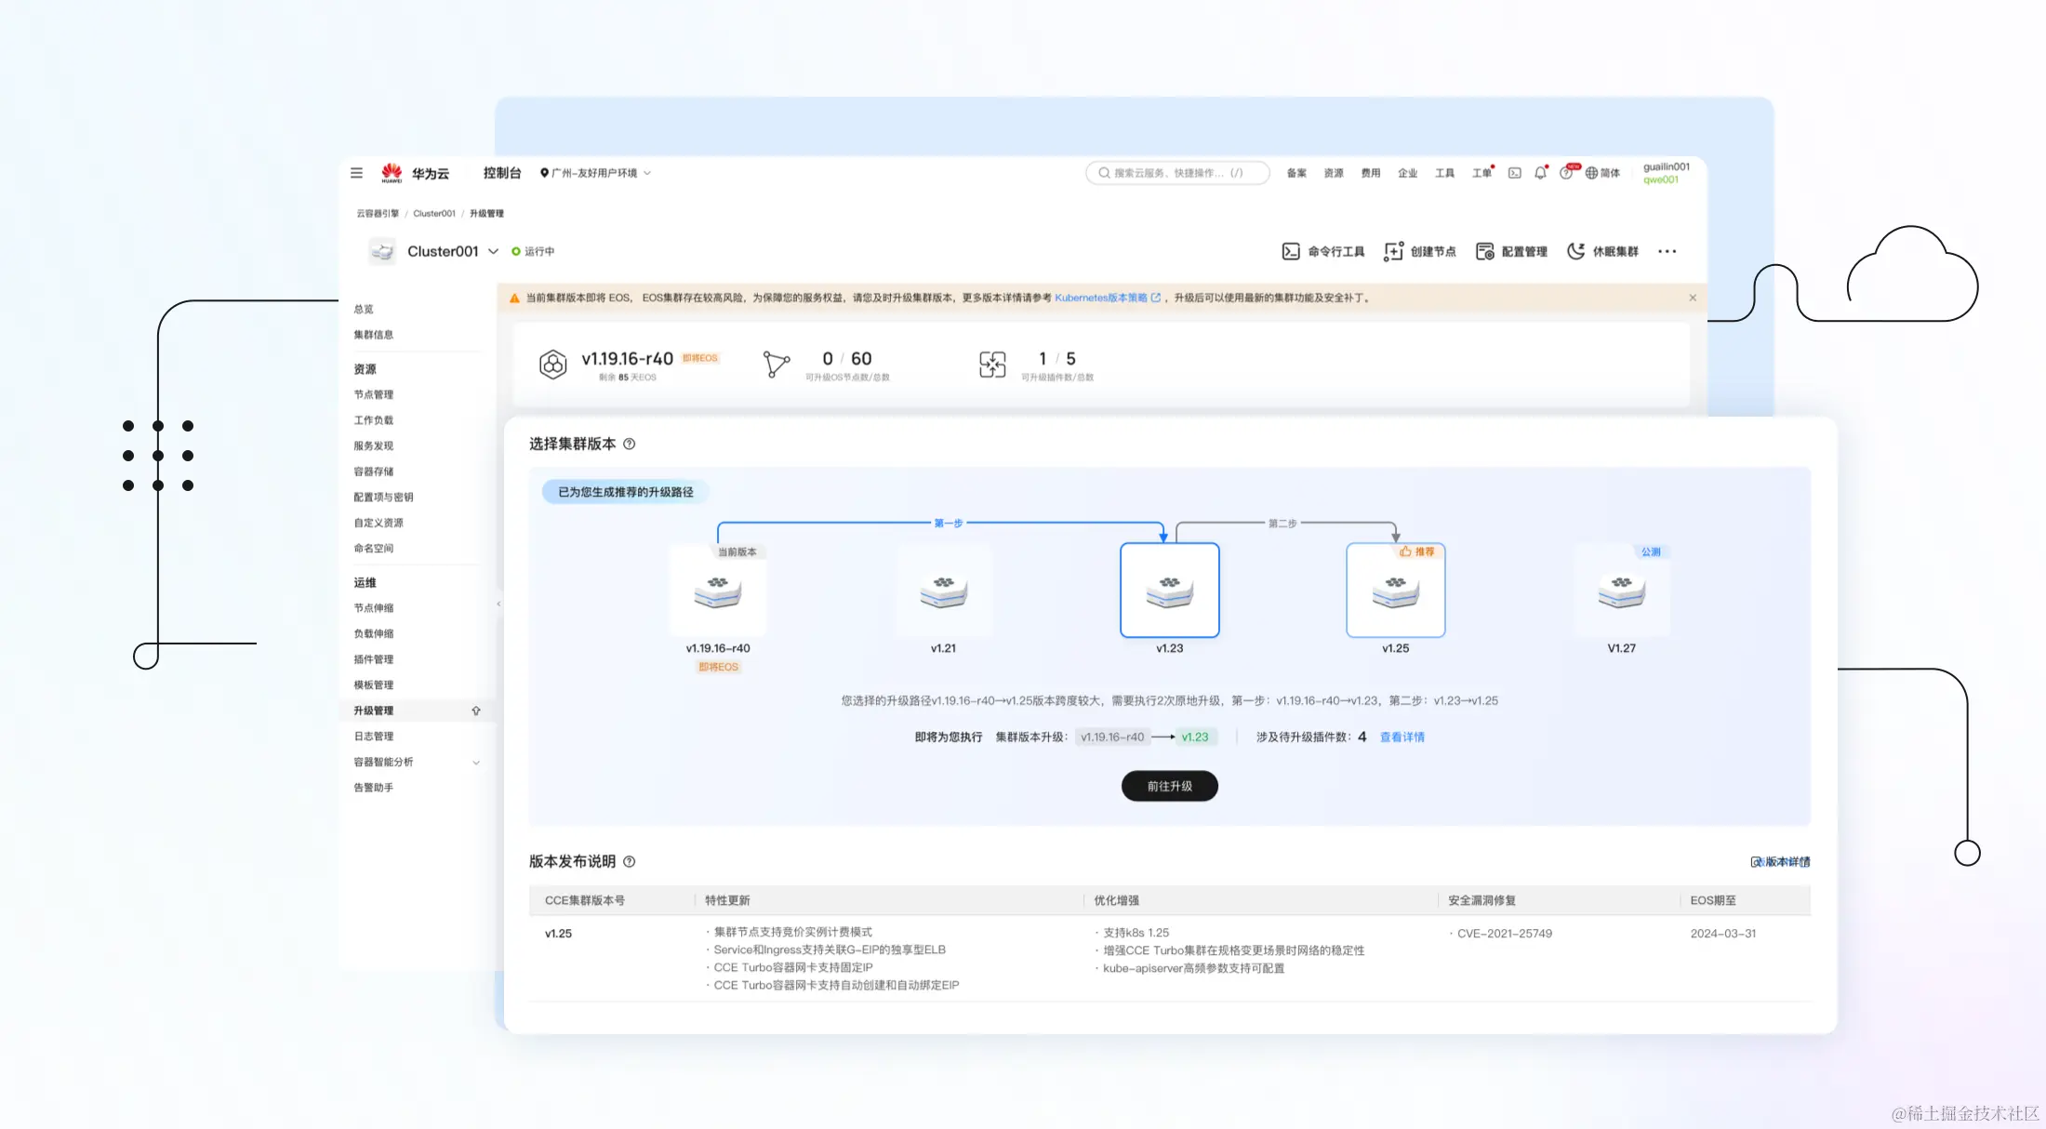
Task: Select the v1.23 cluster version card
Action: 1169,591
